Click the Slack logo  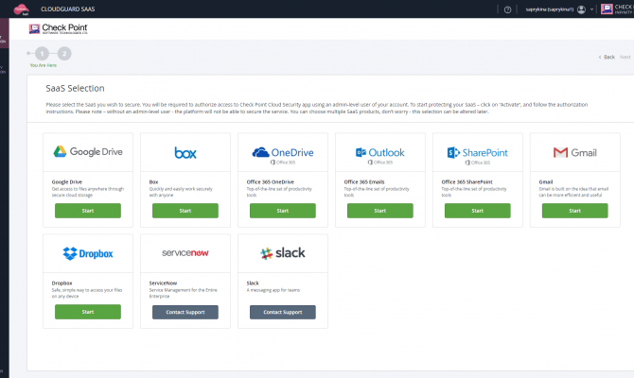[283, 253]
